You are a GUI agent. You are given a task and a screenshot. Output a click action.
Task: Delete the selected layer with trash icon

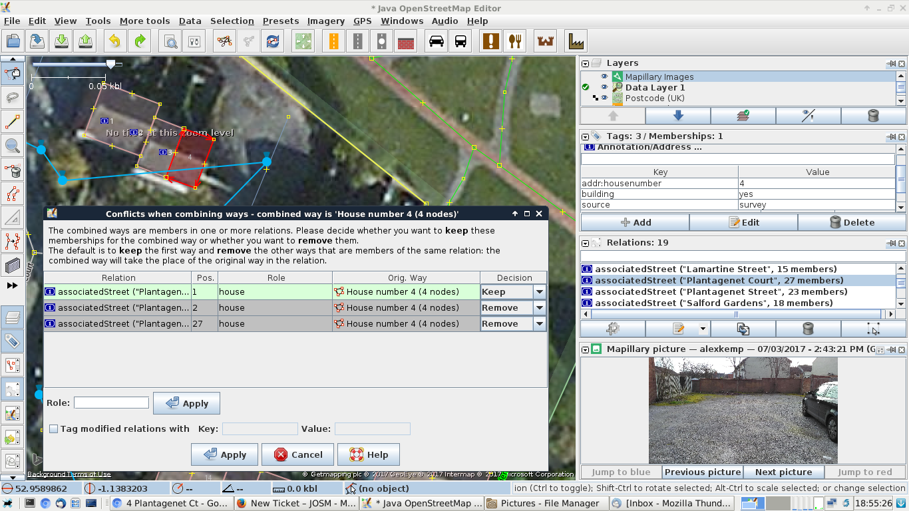[x=873, y=116]
